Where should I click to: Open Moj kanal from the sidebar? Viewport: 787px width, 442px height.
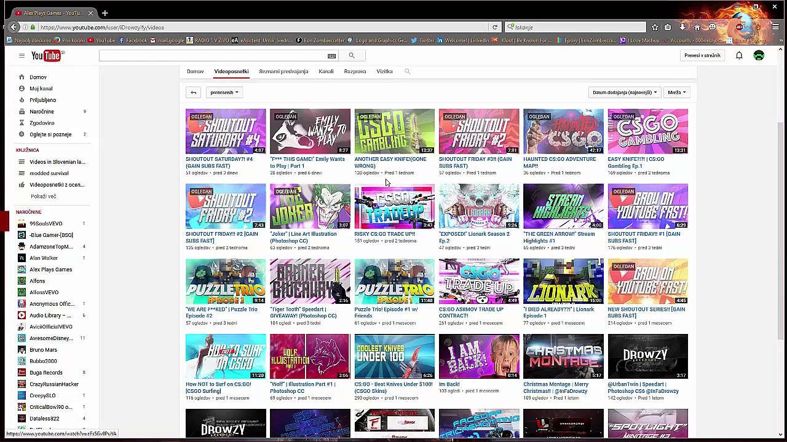[41, 88]
